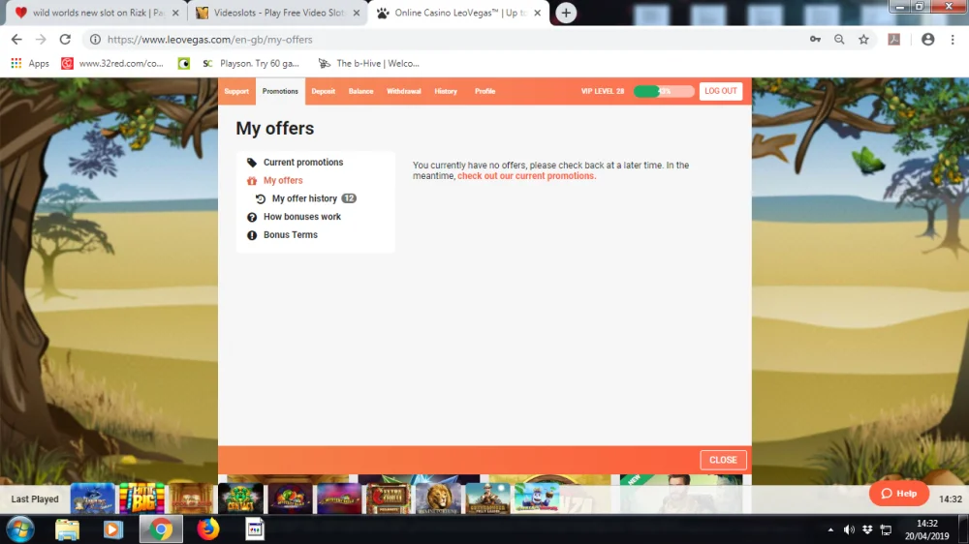The height and width of the screenshot is (544, 969).
Task: Click the browser forward arrow
Action: (41, 40)
